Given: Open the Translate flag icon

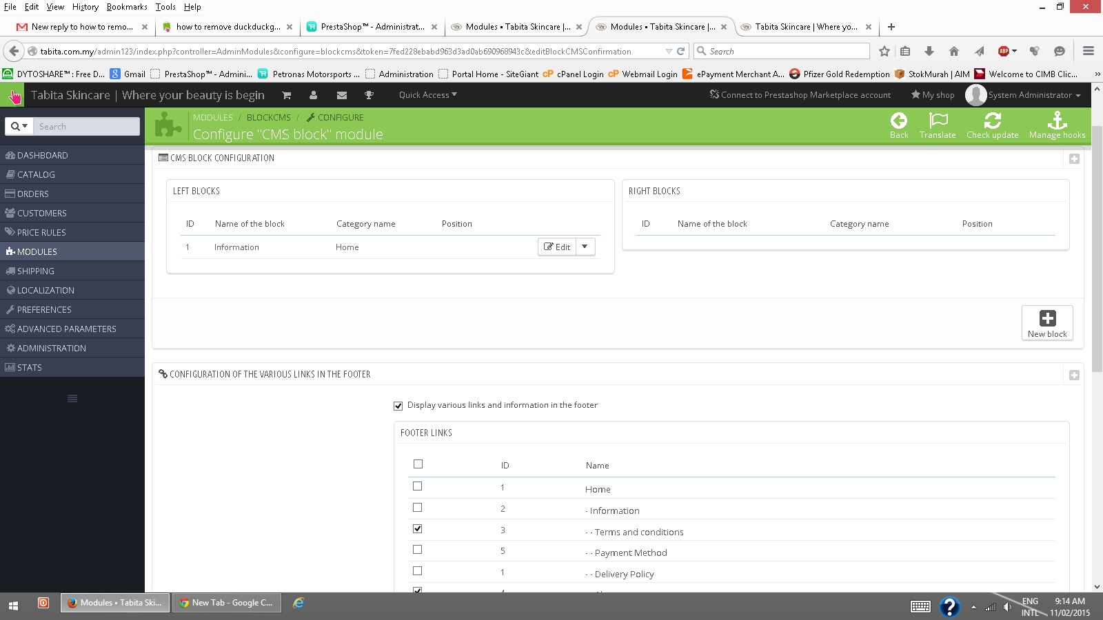Looking at the screenshot, I should point(938,125).
